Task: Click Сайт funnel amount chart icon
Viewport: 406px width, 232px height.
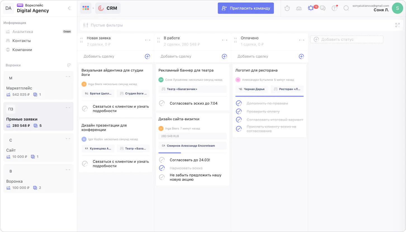Action: pyautogui.click(x=8, y=157)
